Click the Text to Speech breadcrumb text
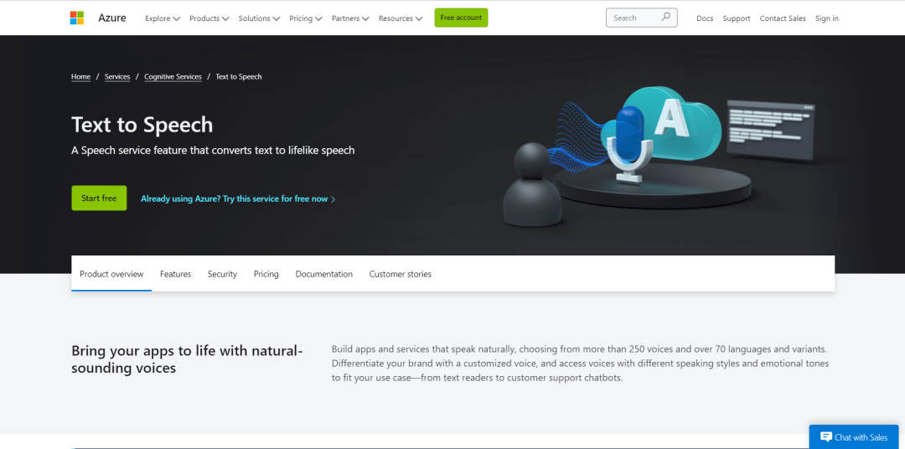Viewport: 905px width, 449px height. pyautogui.click(x=238, y=77)
